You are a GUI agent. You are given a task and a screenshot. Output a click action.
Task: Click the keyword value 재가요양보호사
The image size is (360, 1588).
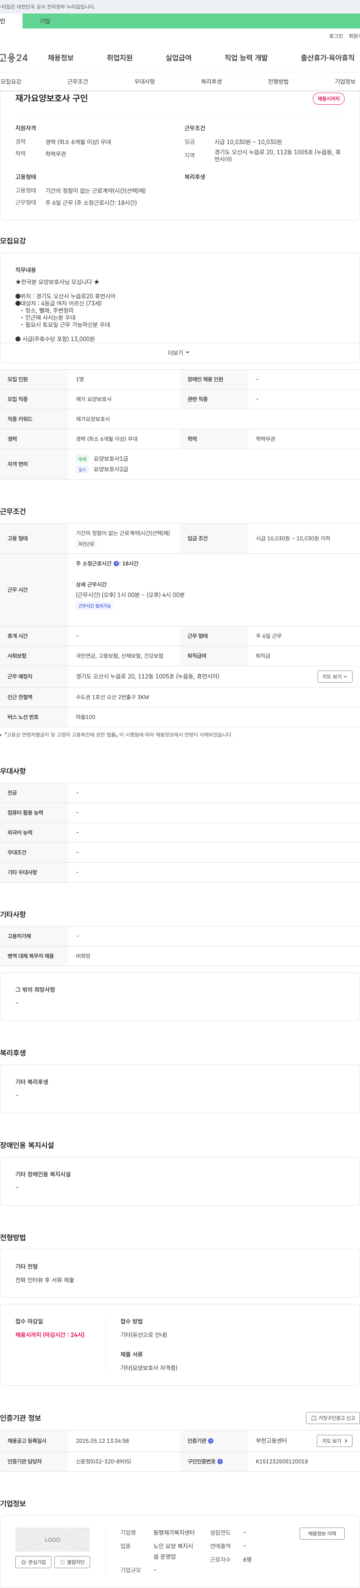(93, 419)
